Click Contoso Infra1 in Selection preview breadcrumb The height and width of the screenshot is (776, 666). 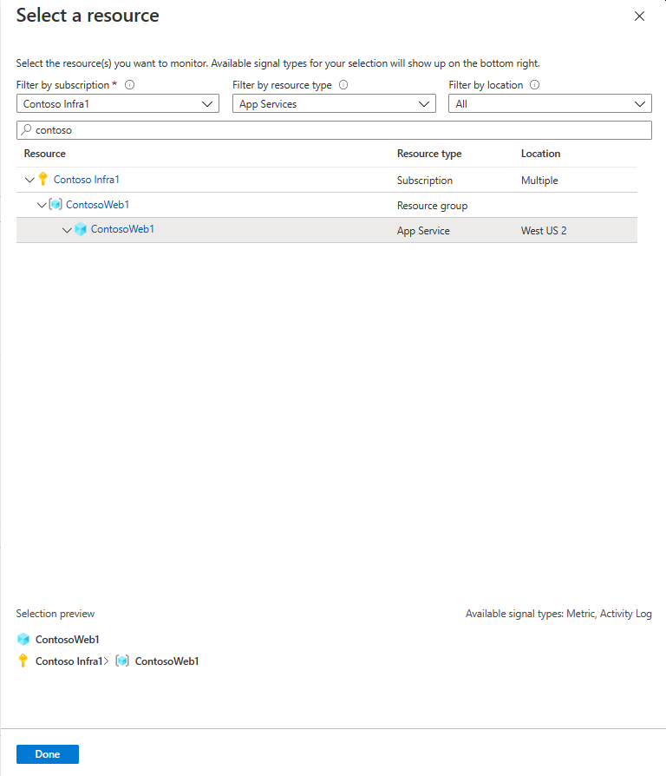coord(69,661)
